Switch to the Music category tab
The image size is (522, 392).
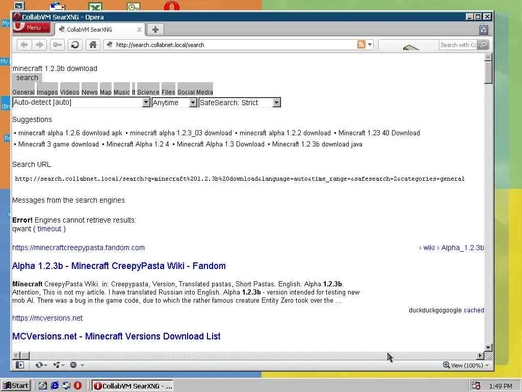click(121, 92)
